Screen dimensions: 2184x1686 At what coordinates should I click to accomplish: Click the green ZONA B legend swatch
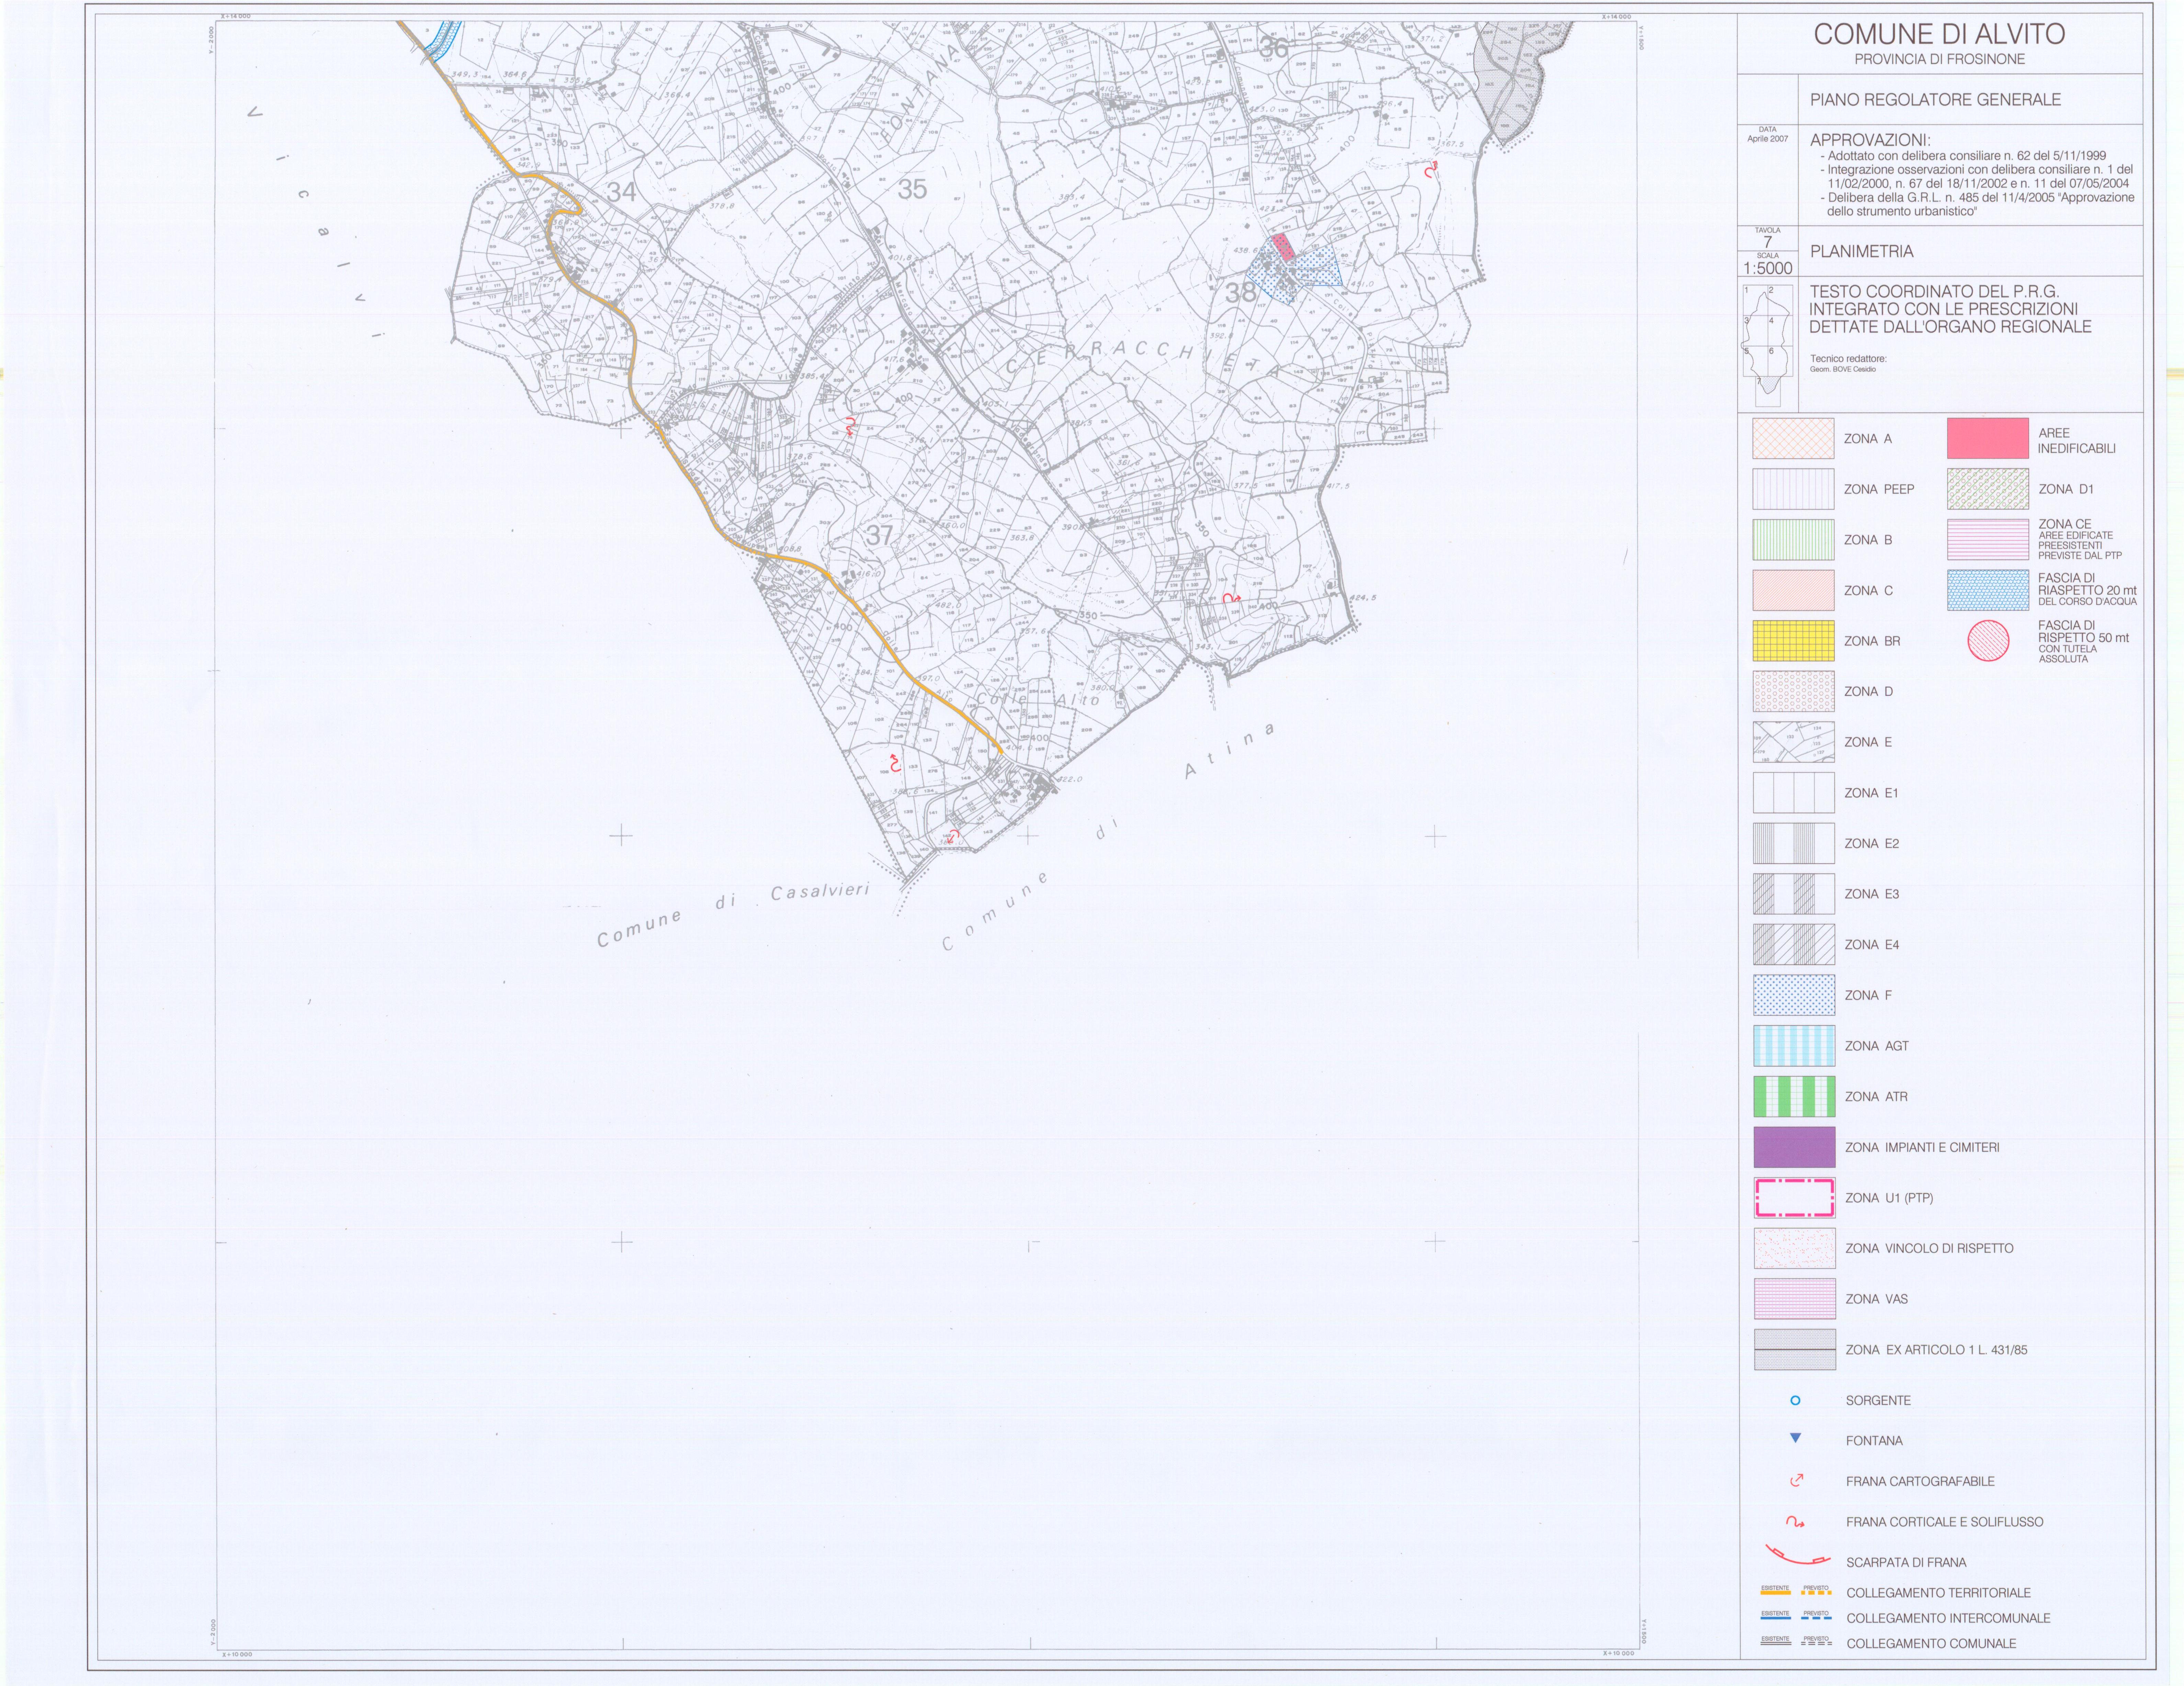(x=1793, y=540)
